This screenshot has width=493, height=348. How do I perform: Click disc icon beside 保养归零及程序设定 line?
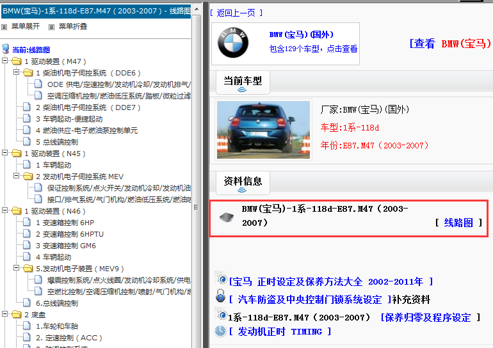[x=222, y=313]
